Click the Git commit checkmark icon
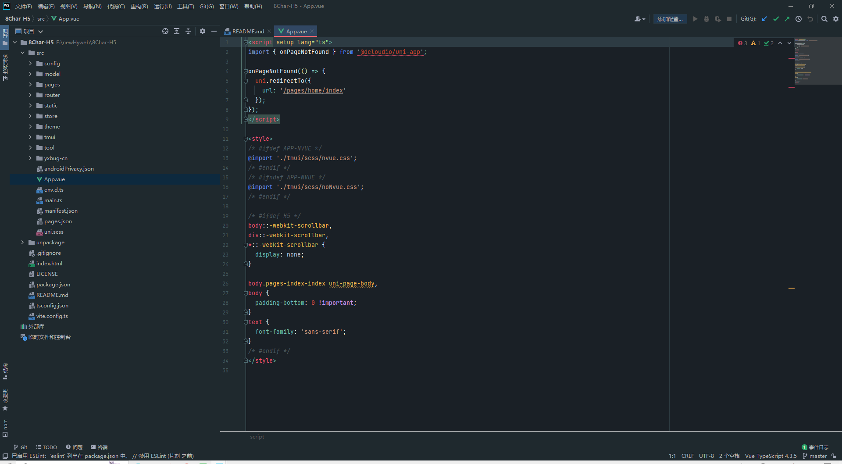The height and width of the screenshot is (464, 842). pyautogui.click(x=776, y=19)
